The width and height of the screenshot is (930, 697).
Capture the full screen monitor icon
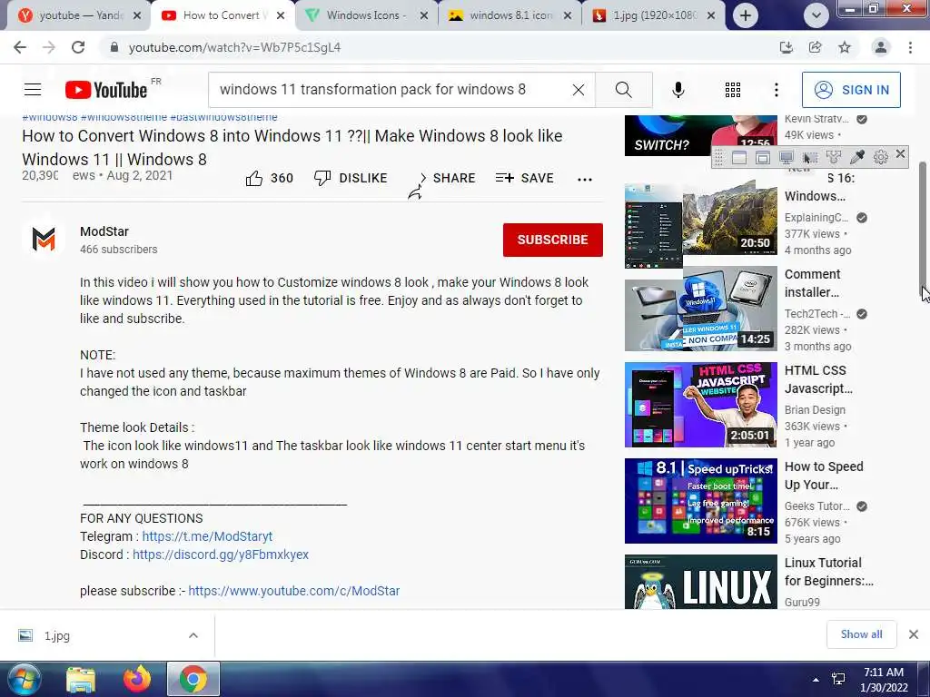tap(787, 157)
